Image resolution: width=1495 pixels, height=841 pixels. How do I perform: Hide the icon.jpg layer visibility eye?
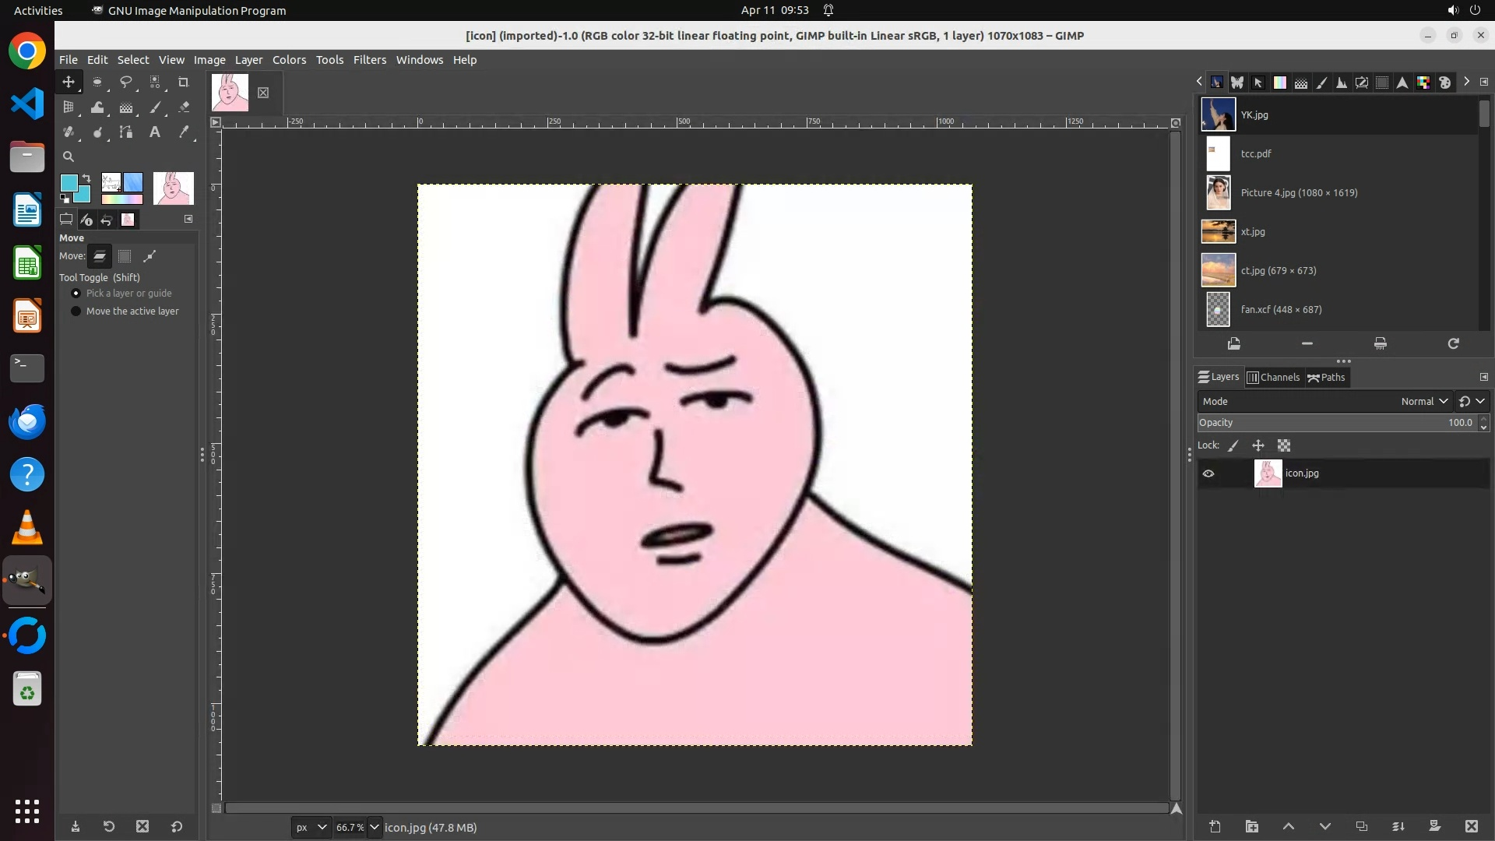coord(1208,473)
